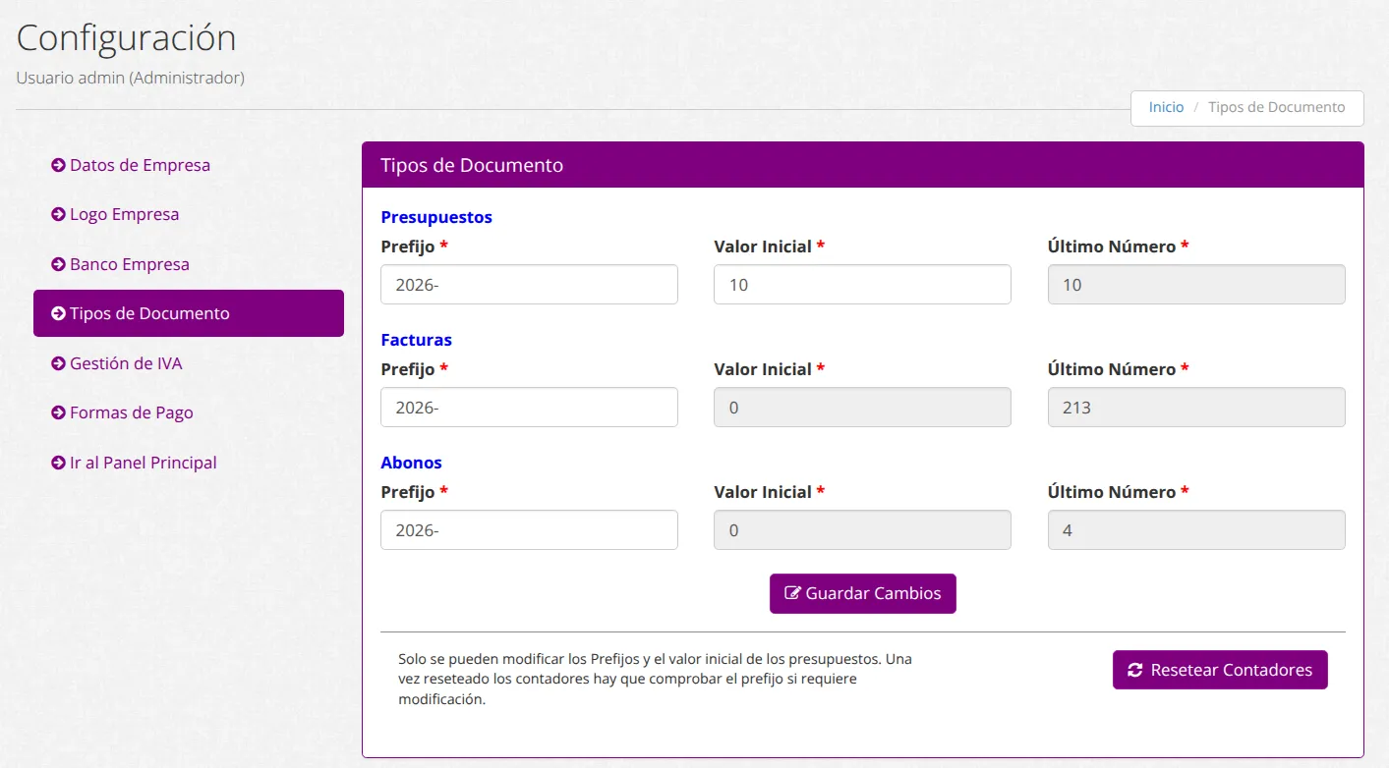
Task: Click the Facturas Último Número field showing 213
Action: click(x=1196, y=407)
